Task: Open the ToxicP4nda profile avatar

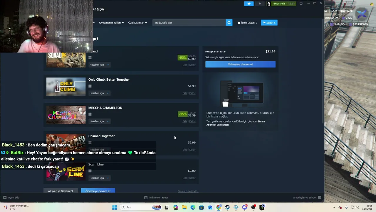Action: pos(269,4)
